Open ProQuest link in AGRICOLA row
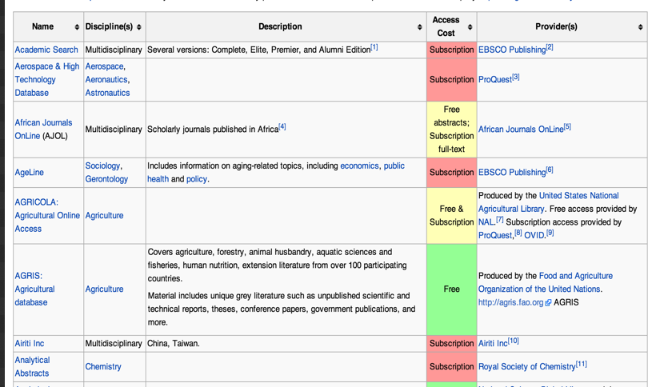Viewport: 648px width, 387px height. (x=495, y=235)
